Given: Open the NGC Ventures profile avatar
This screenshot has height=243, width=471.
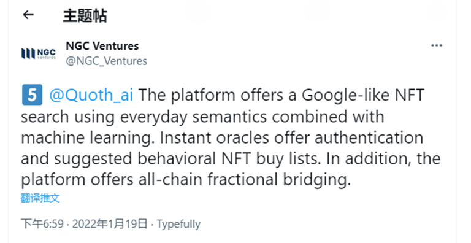Looking at the screenshot, I should pos(39,53).
